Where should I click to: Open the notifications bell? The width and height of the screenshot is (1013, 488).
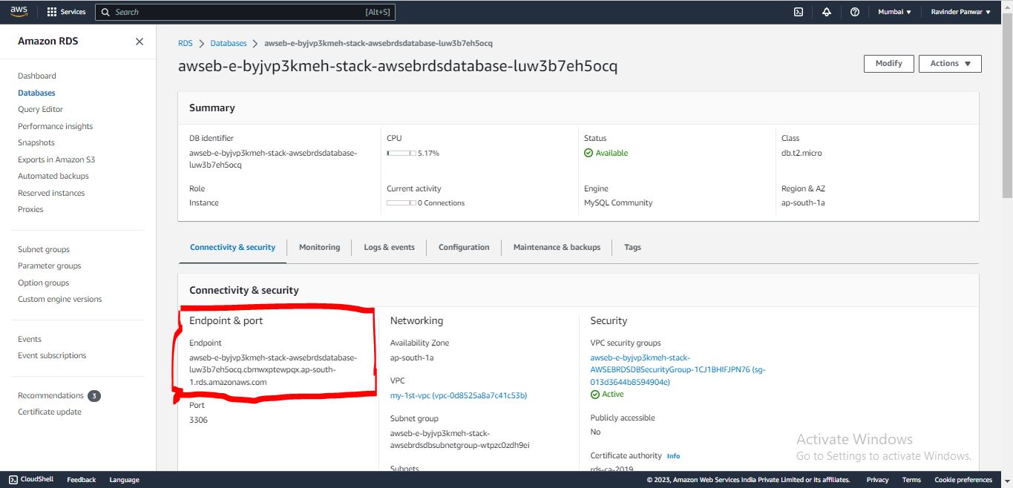point(827,12)
